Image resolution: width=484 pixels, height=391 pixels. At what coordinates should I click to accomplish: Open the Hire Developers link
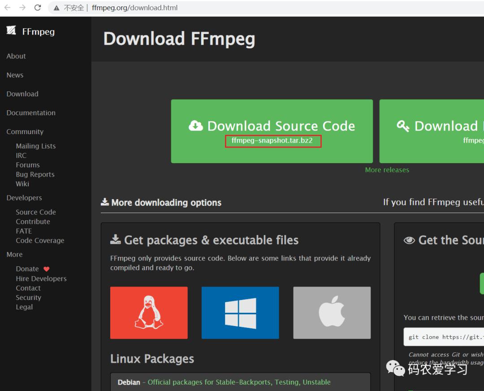pyautogui.click(x=41, y=278)
